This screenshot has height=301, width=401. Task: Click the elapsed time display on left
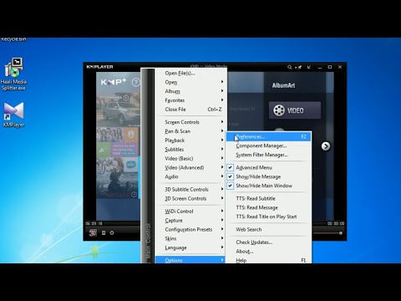pyautogui.click(x=94, y=223)
